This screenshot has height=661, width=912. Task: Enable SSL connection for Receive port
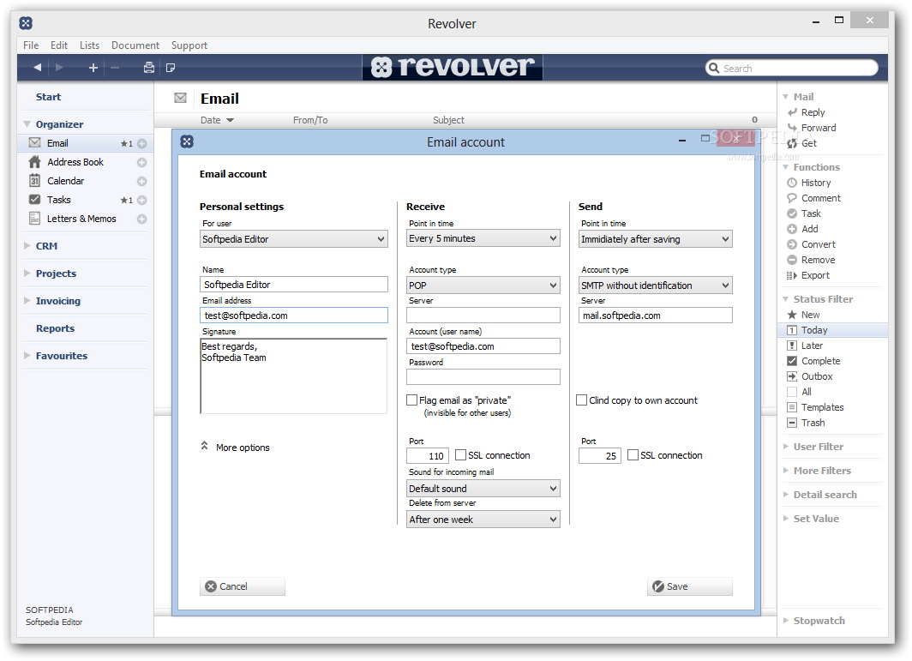click(x=460, y=455)
